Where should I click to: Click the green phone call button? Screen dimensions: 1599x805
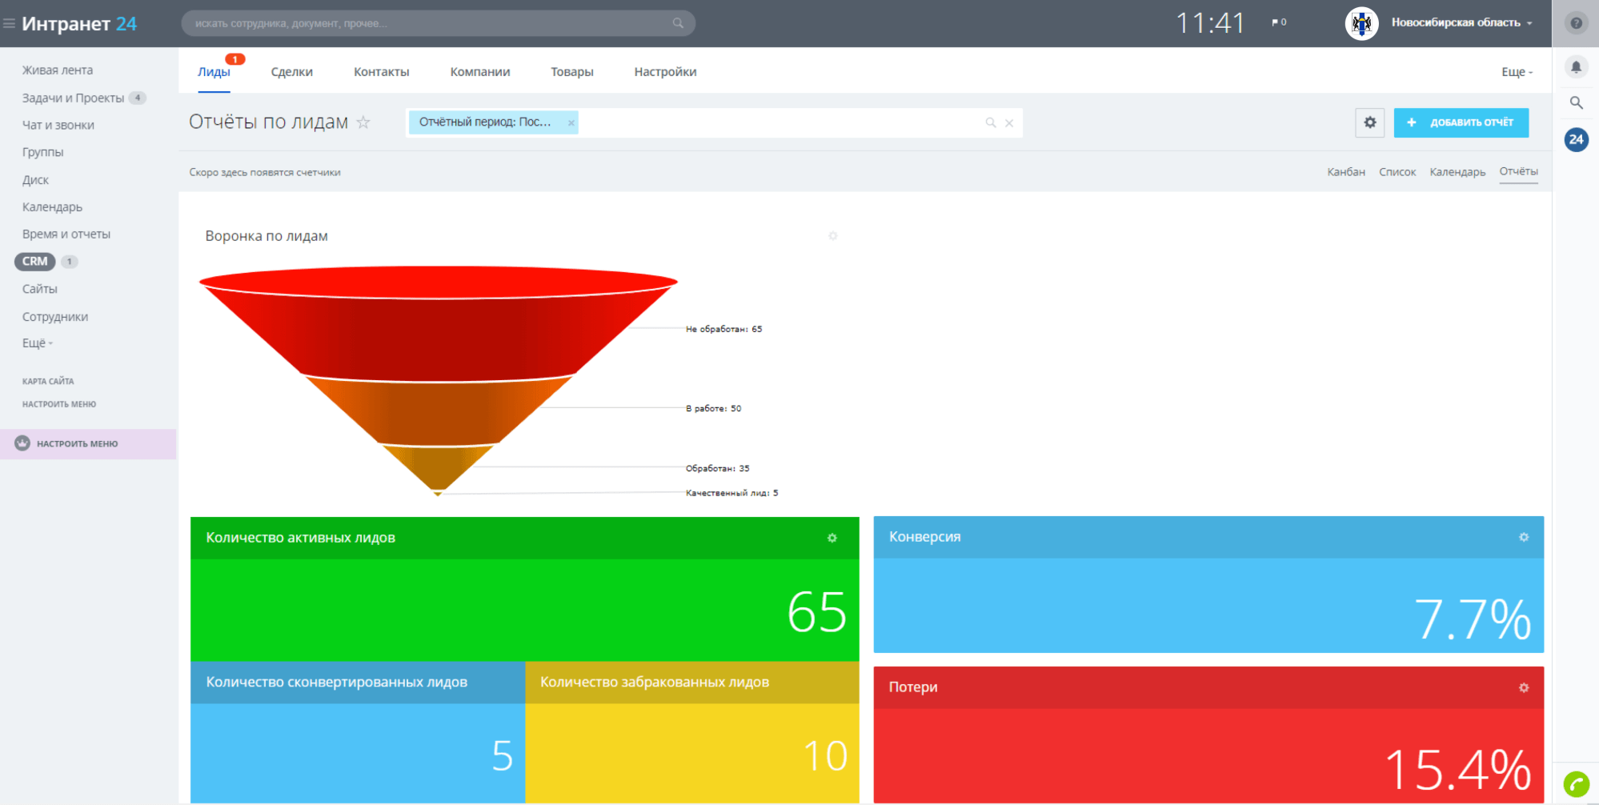[x=1576, y=784]
